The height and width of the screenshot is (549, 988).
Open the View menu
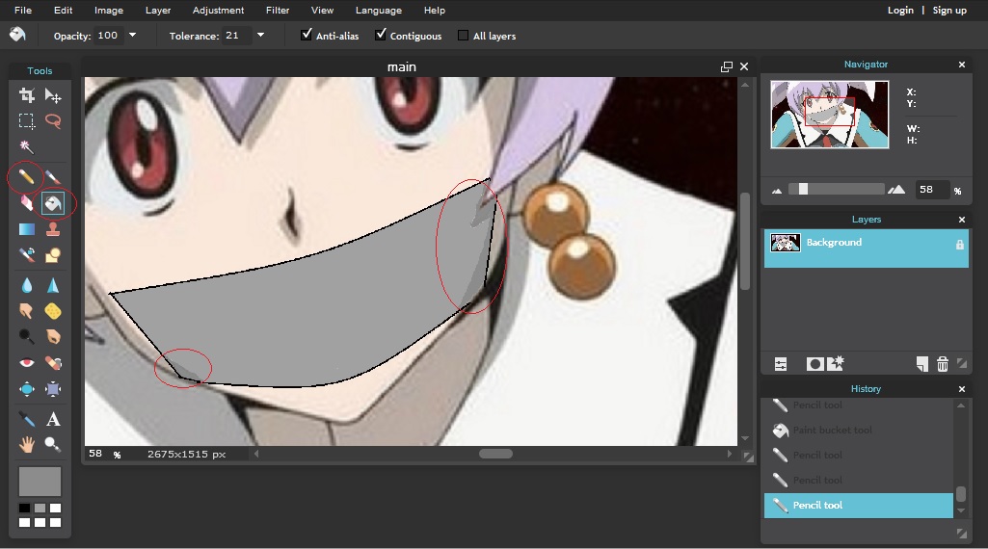pos(322,10)
